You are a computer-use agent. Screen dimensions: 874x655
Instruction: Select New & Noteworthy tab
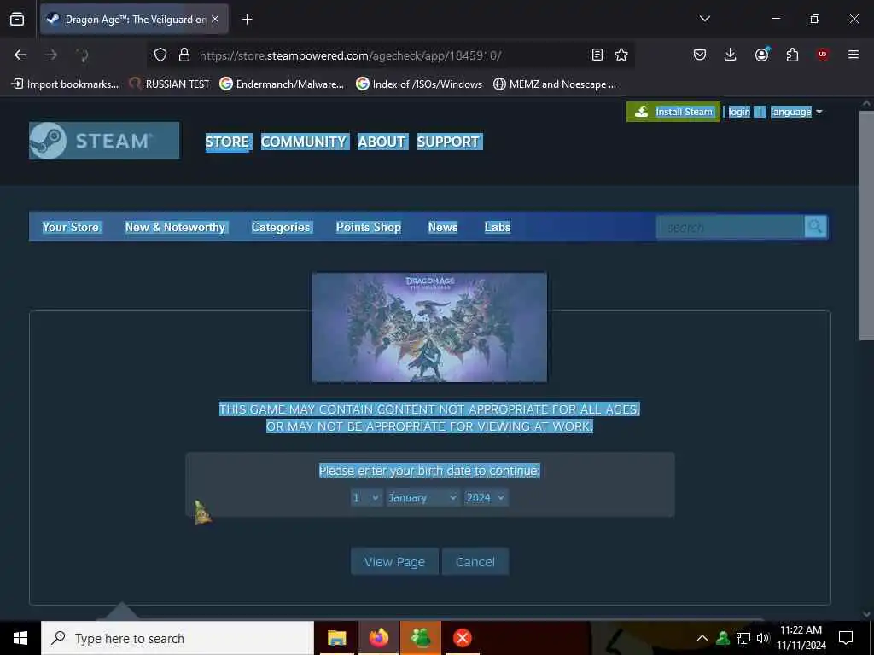coord(175,227)
